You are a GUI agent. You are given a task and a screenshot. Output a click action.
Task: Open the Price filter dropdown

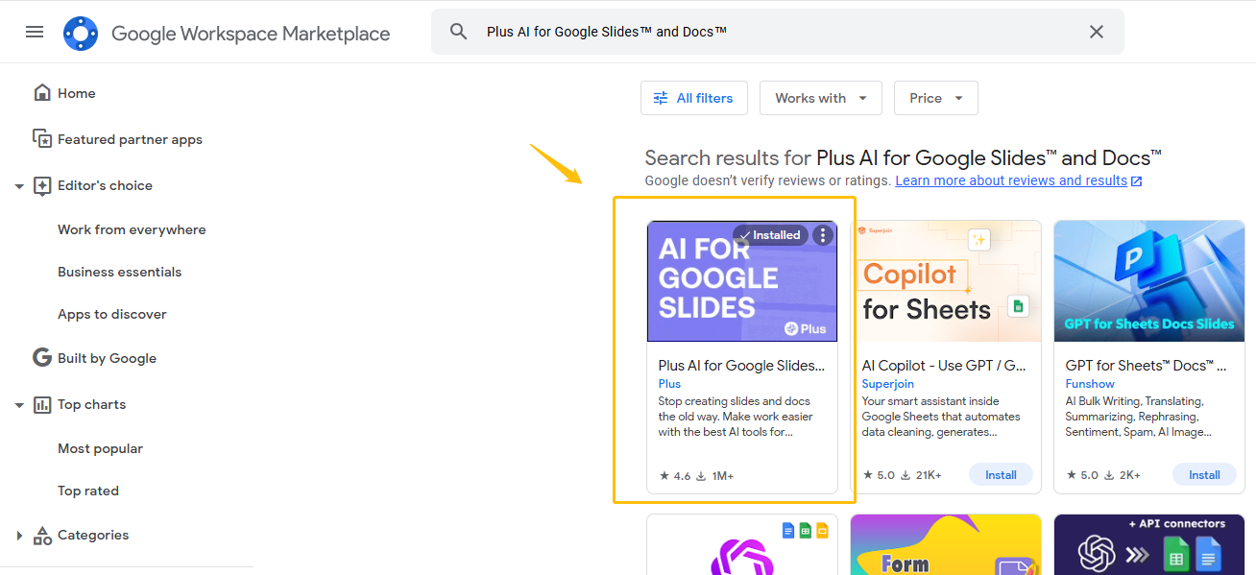[x=935, y=98]
